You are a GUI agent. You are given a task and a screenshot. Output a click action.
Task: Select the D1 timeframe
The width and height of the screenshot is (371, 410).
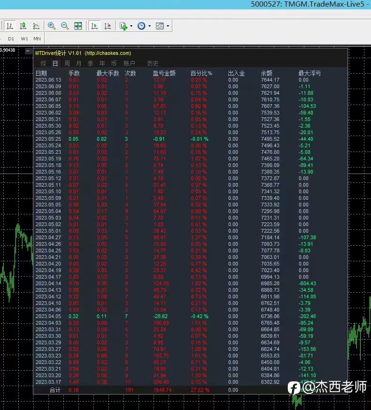click(11, 38)
